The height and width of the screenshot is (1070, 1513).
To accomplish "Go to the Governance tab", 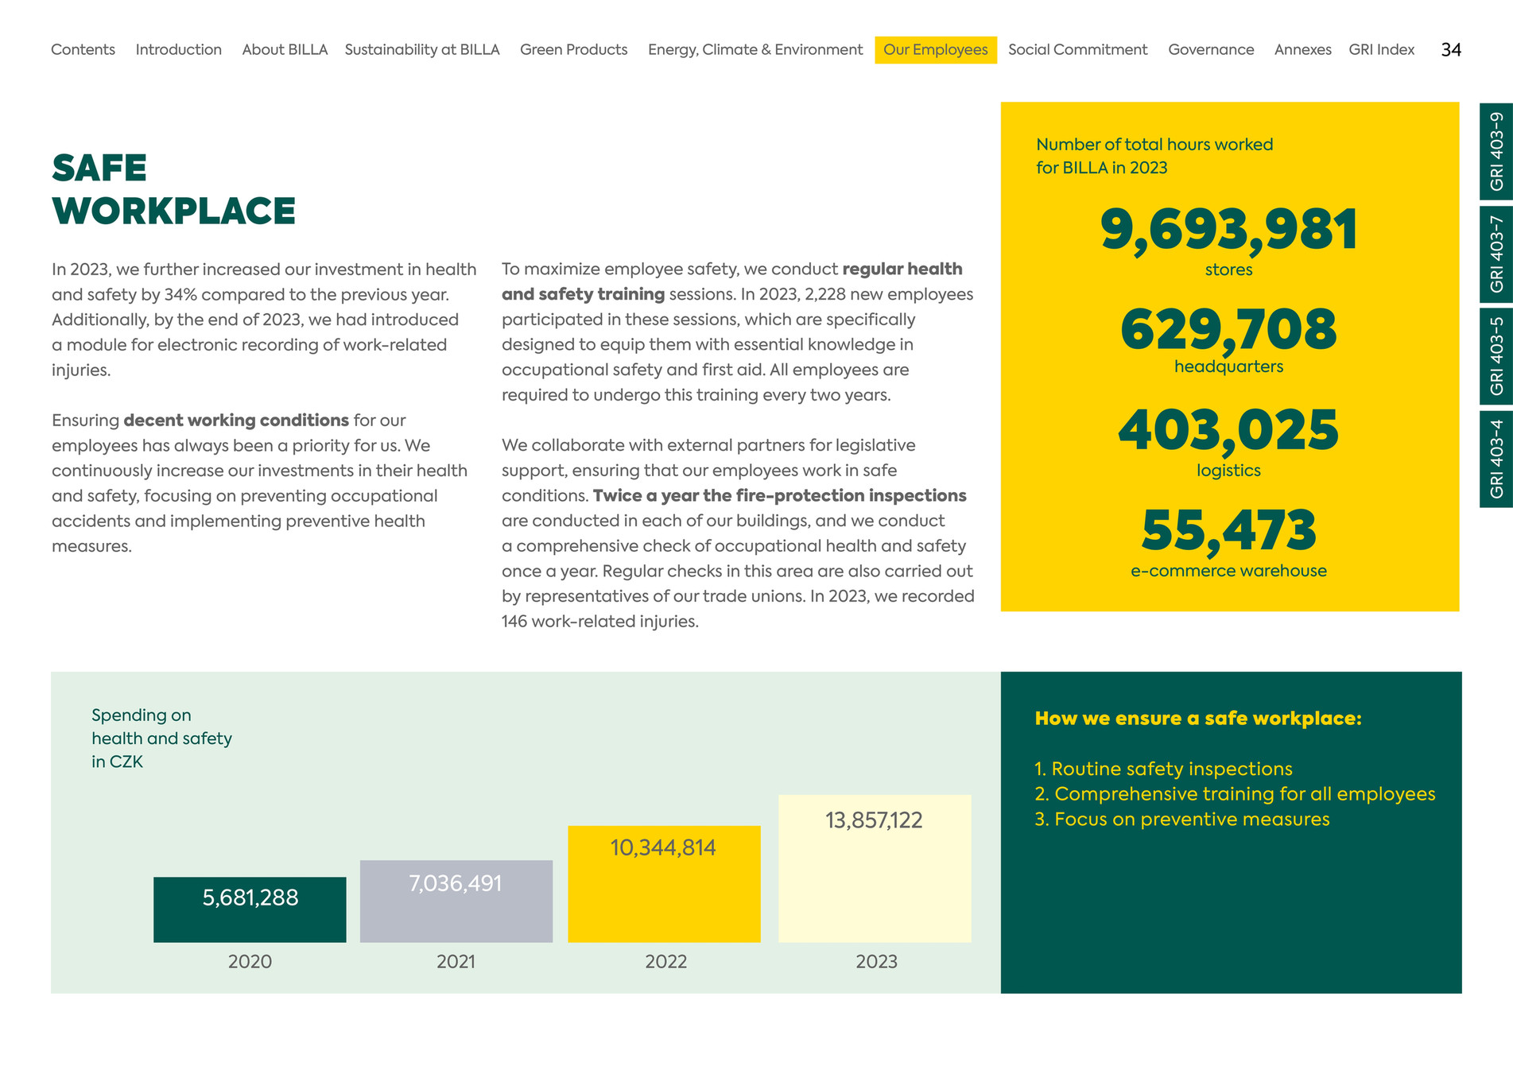I will tap(1211, 49).
